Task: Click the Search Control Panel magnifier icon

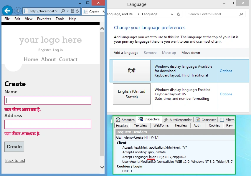Action: coord(241,14)
